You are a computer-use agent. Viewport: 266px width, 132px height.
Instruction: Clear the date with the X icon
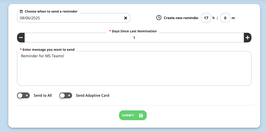click(x=125, y=18)
